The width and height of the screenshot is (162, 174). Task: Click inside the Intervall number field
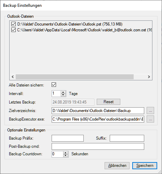(56, 94)
